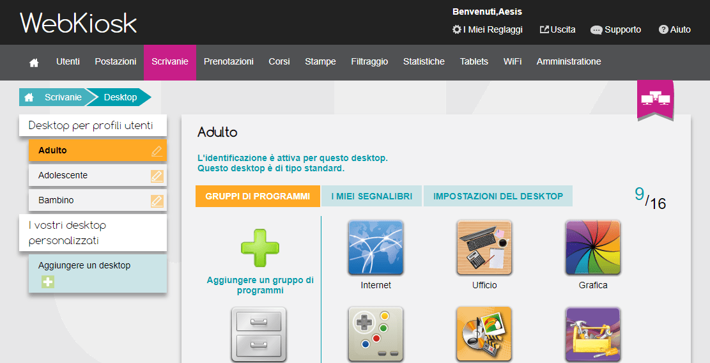Image resolution: width=710 pixels, height=363 pixels.
Task: Click the large green plus icon
Action: point(260,247)
